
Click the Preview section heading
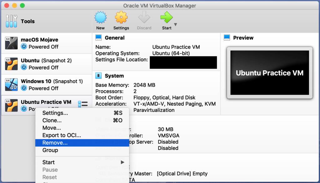coord(243,38)
